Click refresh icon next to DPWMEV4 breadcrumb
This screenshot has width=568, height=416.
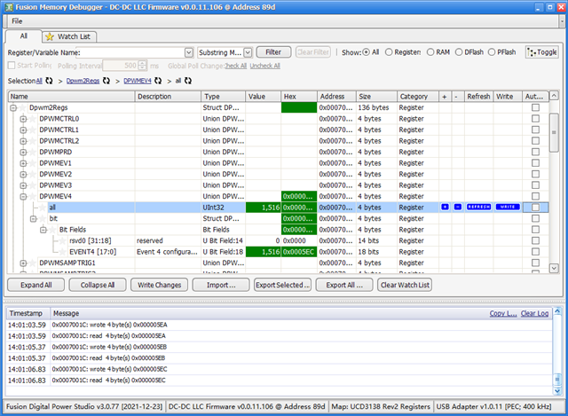coord(158,81)
